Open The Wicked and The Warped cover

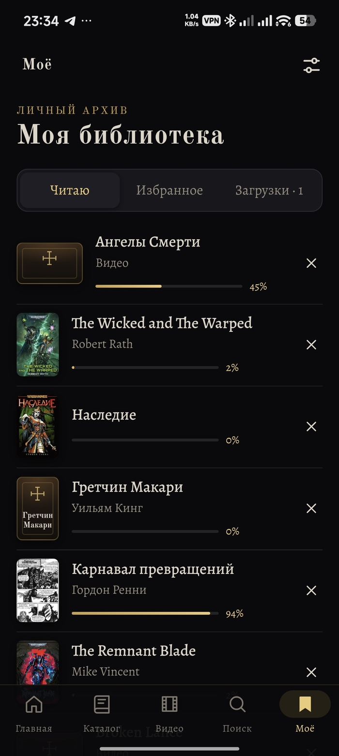[38, 345]
